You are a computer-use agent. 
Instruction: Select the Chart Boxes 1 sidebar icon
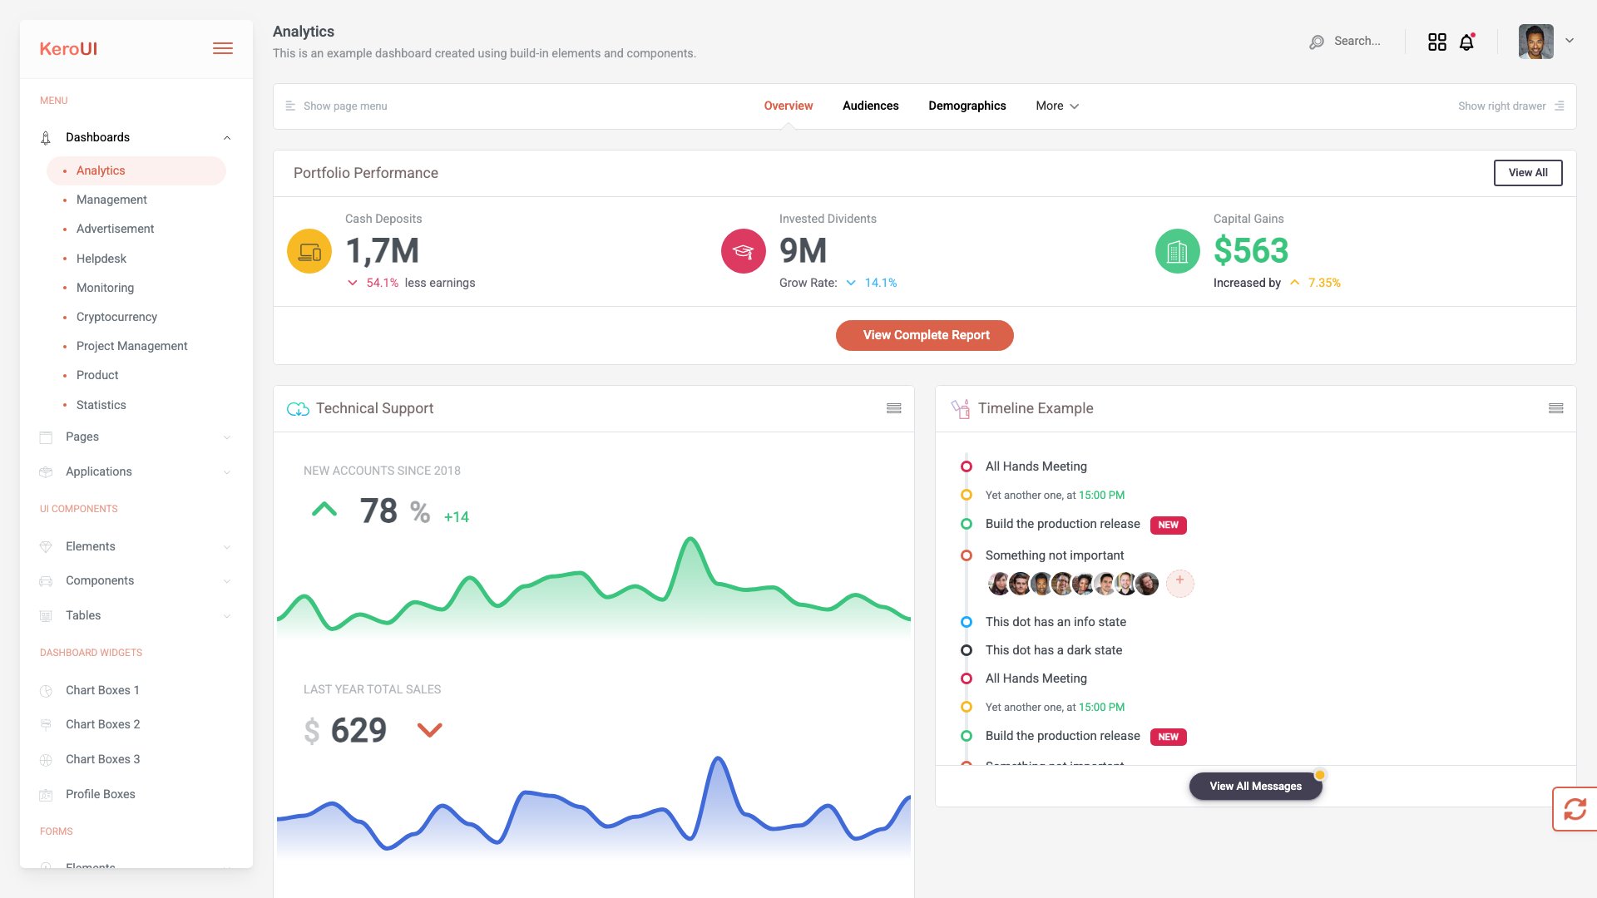point(44,690)
